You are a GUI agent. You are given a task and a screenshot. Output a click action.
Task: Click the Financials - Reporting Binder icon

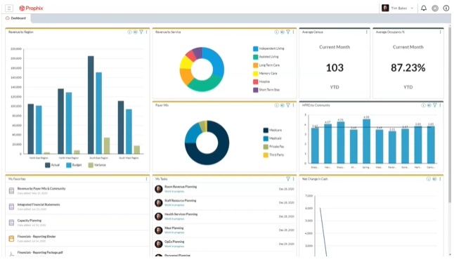(x=11, y=239)
